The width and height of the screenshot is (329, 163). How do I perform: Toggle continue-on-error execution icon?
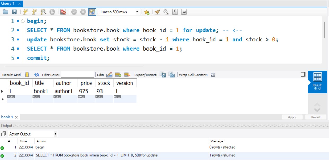[63, 12]
